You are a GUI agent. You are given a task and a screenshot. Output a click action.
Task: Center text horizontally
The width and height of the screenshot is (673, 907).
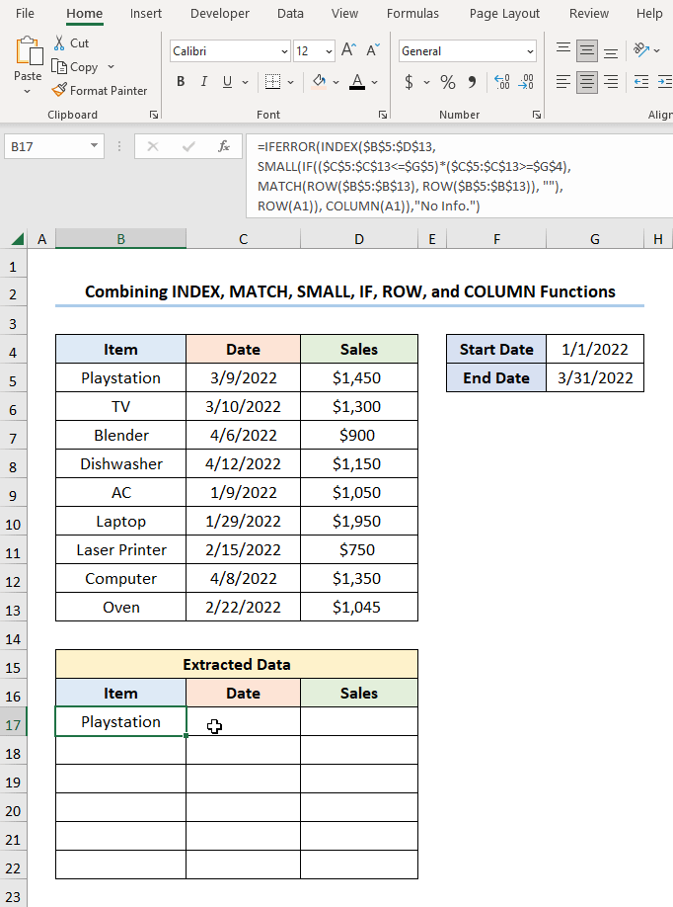point(587,82)
